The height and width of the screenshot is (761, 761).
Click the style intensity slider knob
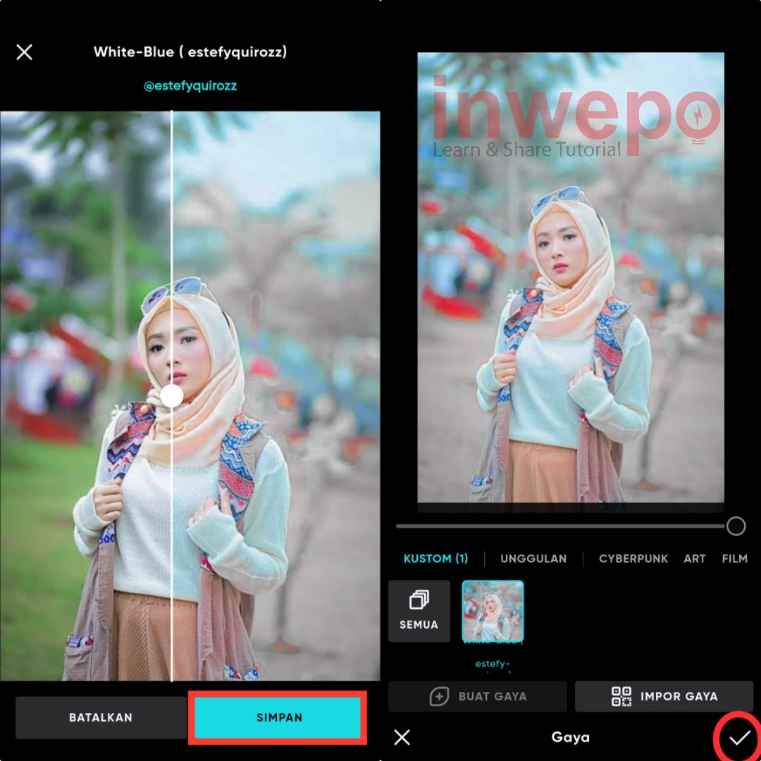[x=735, y=526]
